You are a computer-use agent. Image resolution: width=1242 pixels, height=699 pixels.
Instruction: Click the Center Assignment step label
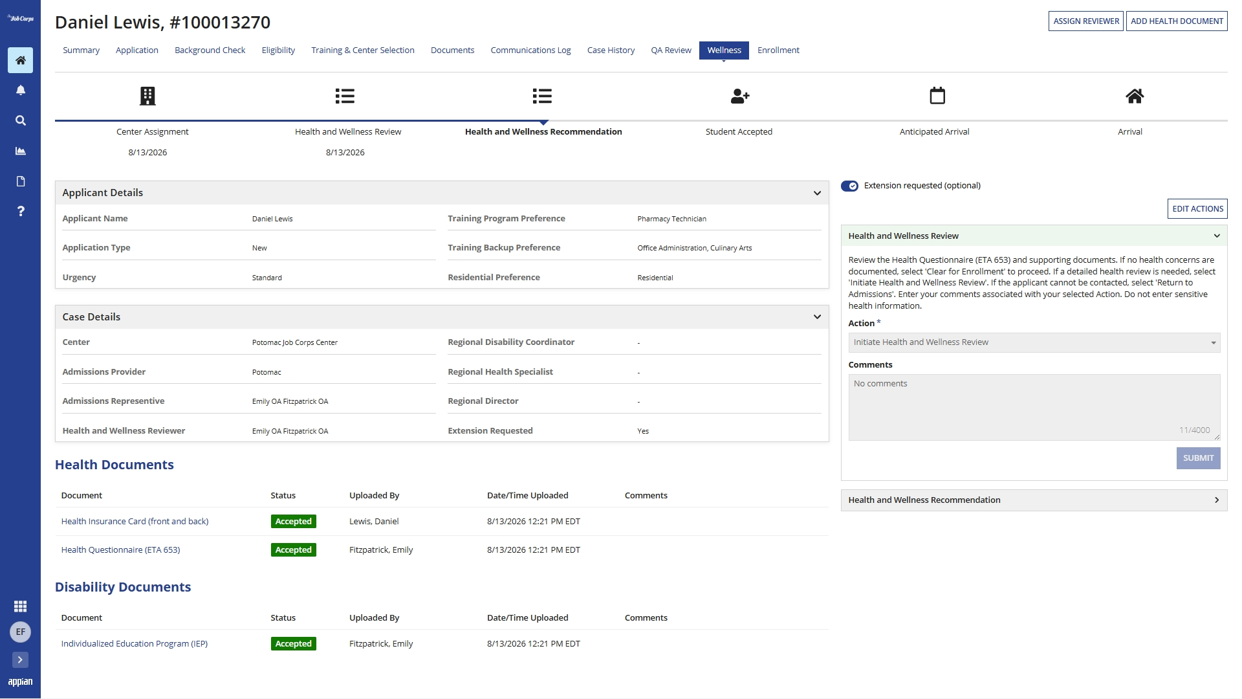(x=153, y=132)
